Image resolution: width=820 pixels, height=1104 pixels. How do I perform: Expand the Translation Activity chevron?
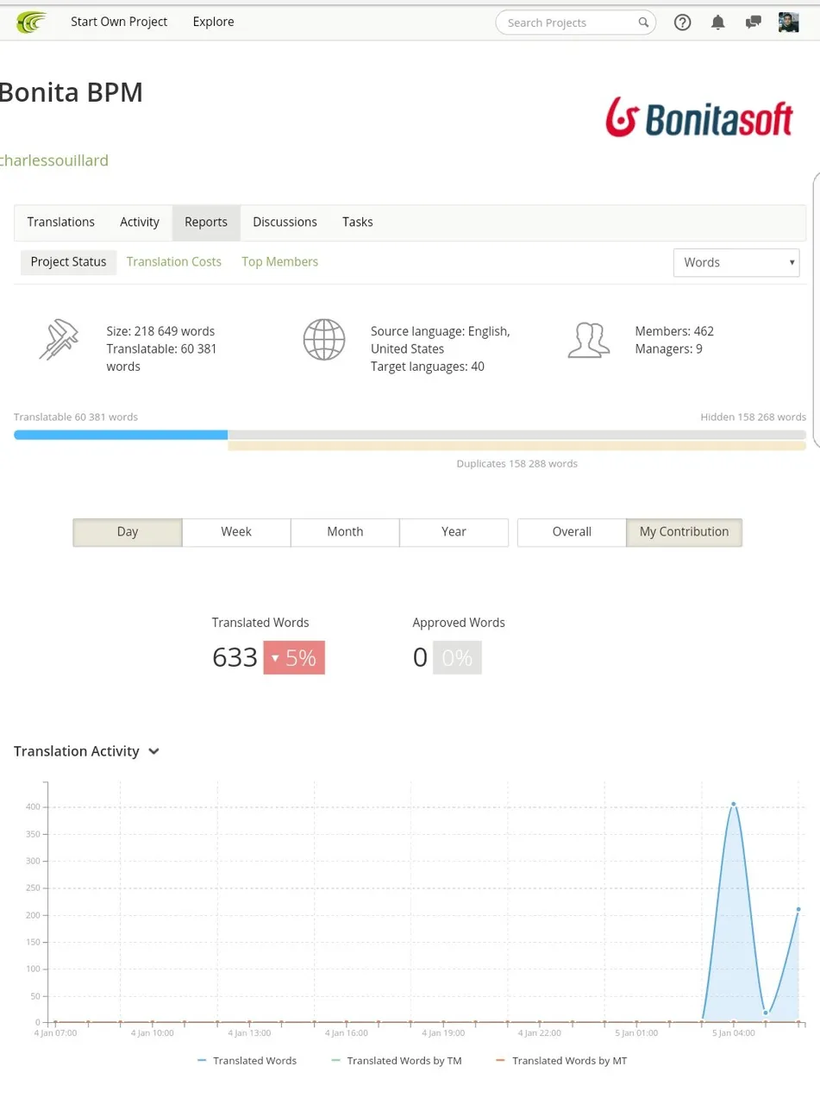(153, 751)
